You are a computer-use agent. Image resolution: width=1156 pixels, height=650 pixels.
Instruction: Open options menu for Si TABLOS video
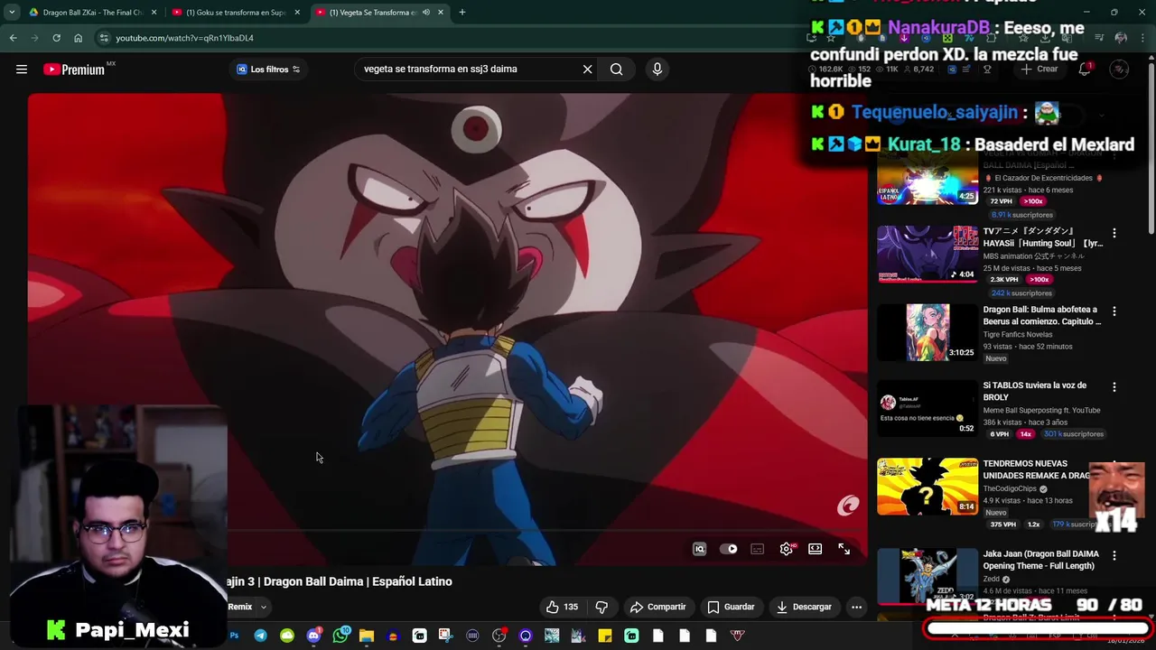[x=1114, y=387]
